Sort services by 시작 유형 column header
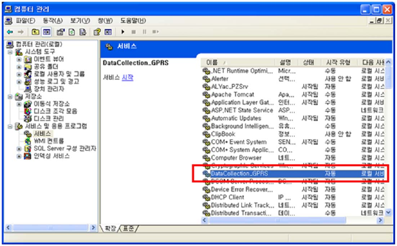This screenshot has height=246, width=397. pyautogui.click(x=338, y=62)
